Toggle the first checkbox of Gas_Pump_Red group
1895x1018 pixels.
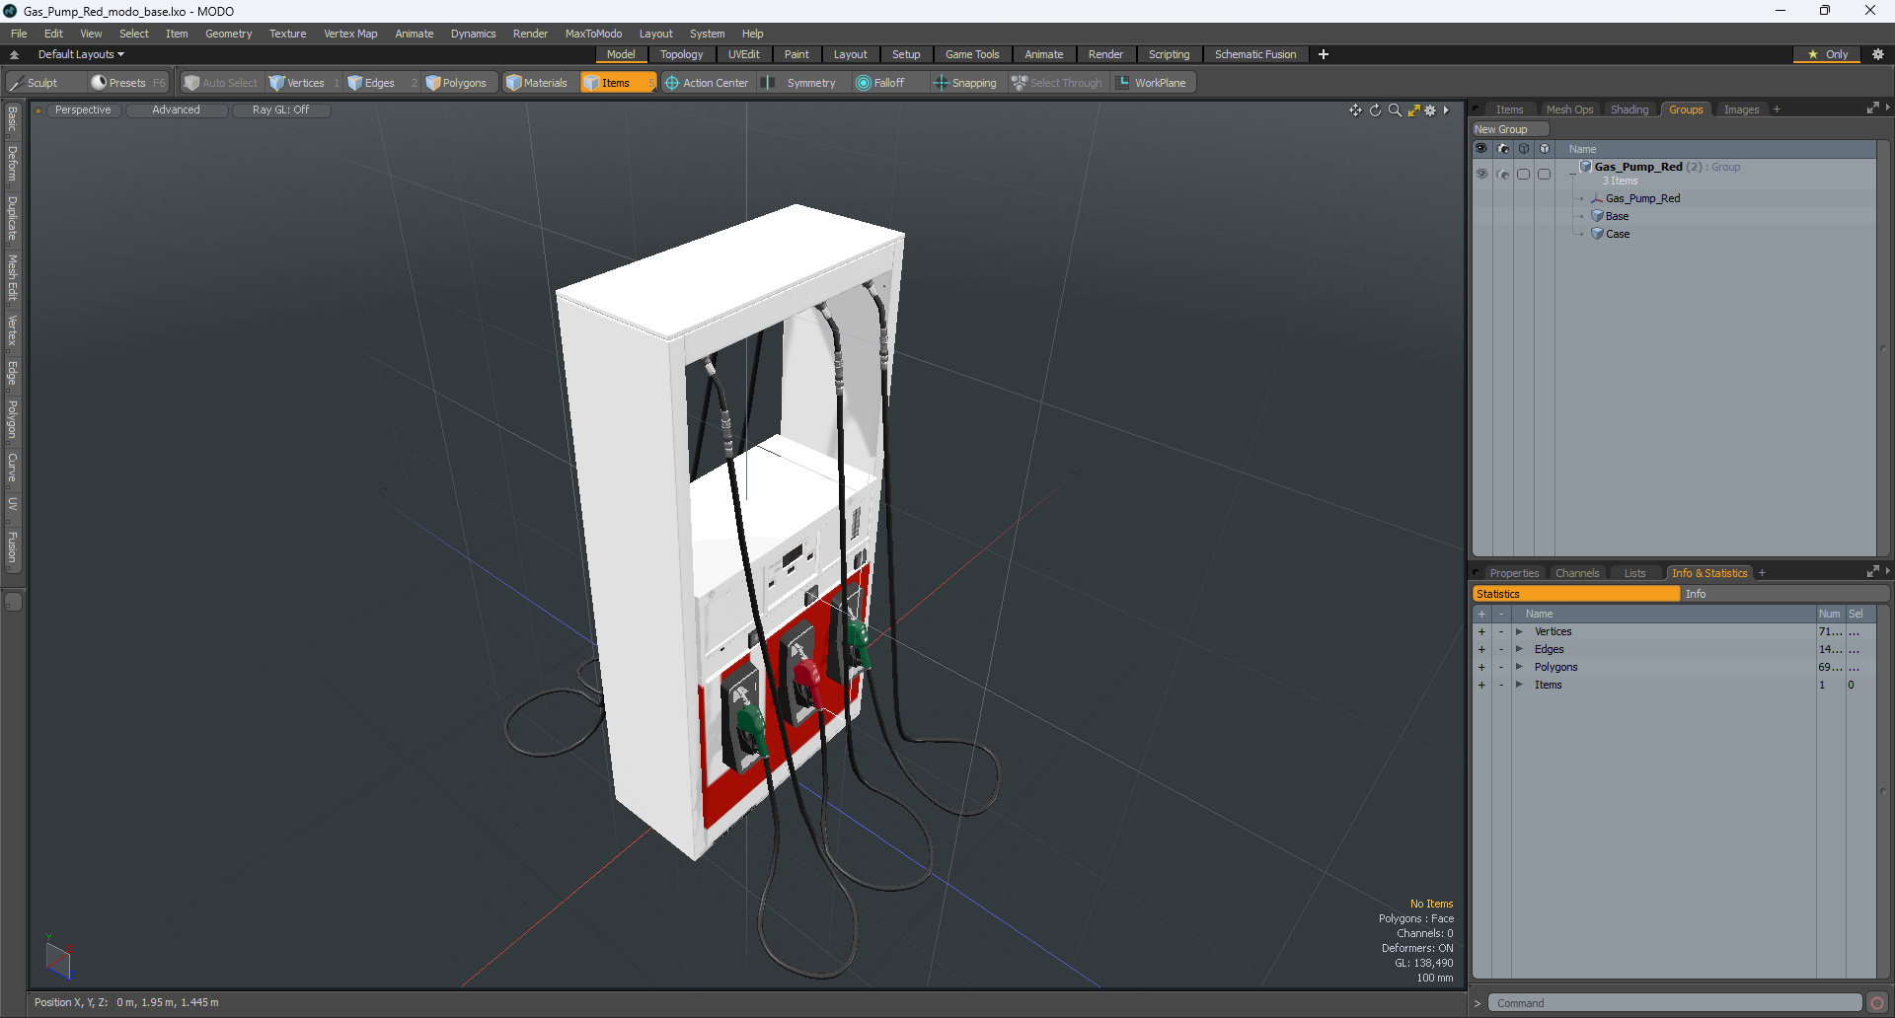(1524, 174)
